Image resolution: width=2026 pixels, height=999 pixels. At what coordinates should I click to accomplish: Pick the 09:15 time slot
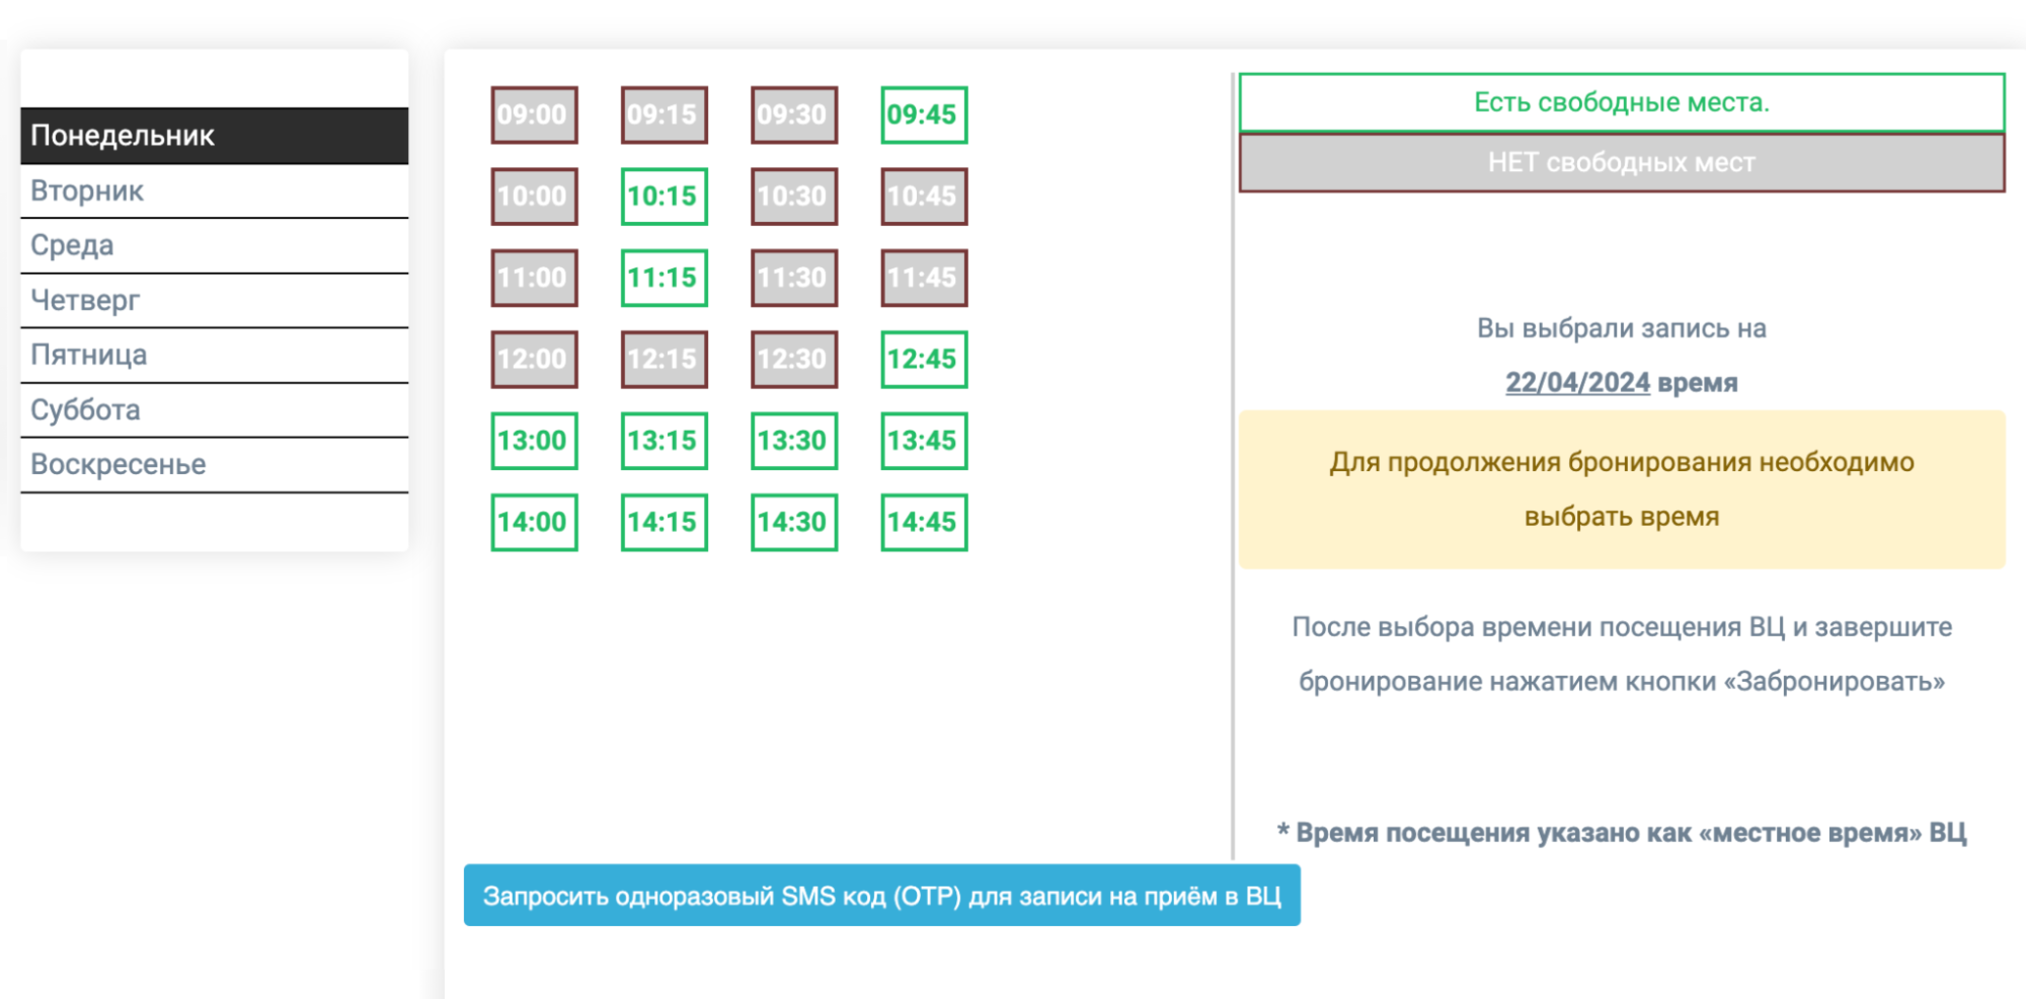point(664,115)
